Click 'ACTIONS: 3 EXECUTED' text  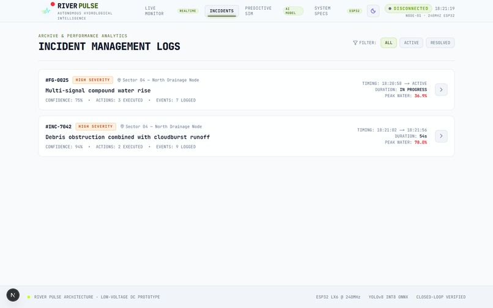[x=119, y=100]
